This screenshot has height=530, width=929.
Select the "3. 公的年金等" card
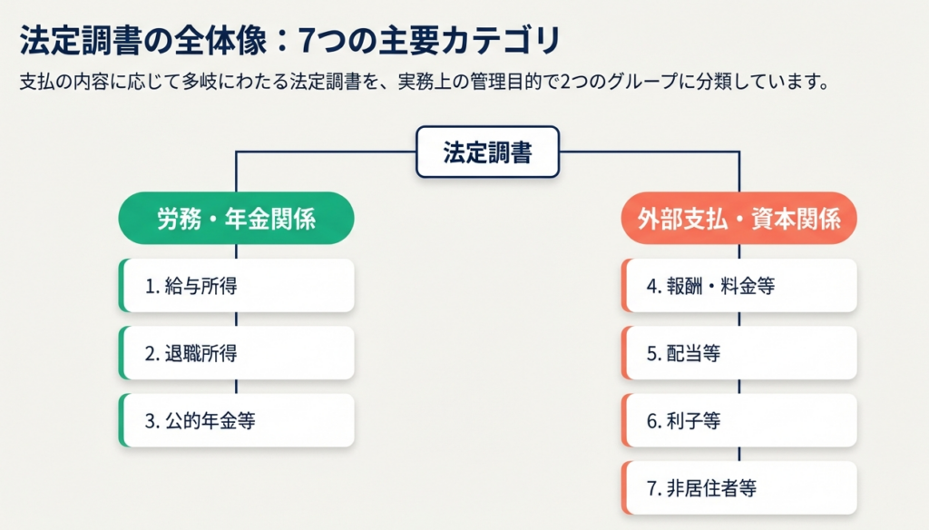[238, 420]
